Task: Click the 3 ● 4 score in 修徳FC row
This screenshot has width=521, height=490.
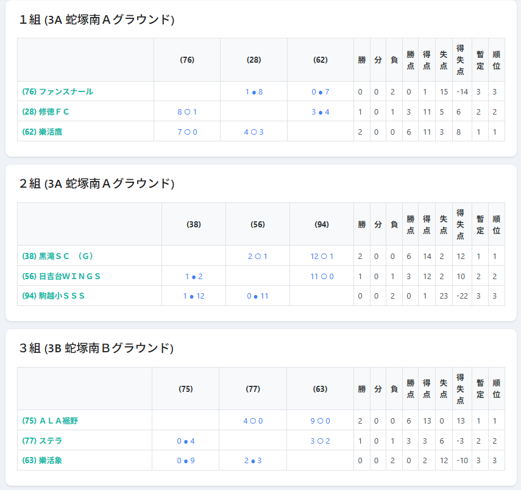Action: coord(321,112)
